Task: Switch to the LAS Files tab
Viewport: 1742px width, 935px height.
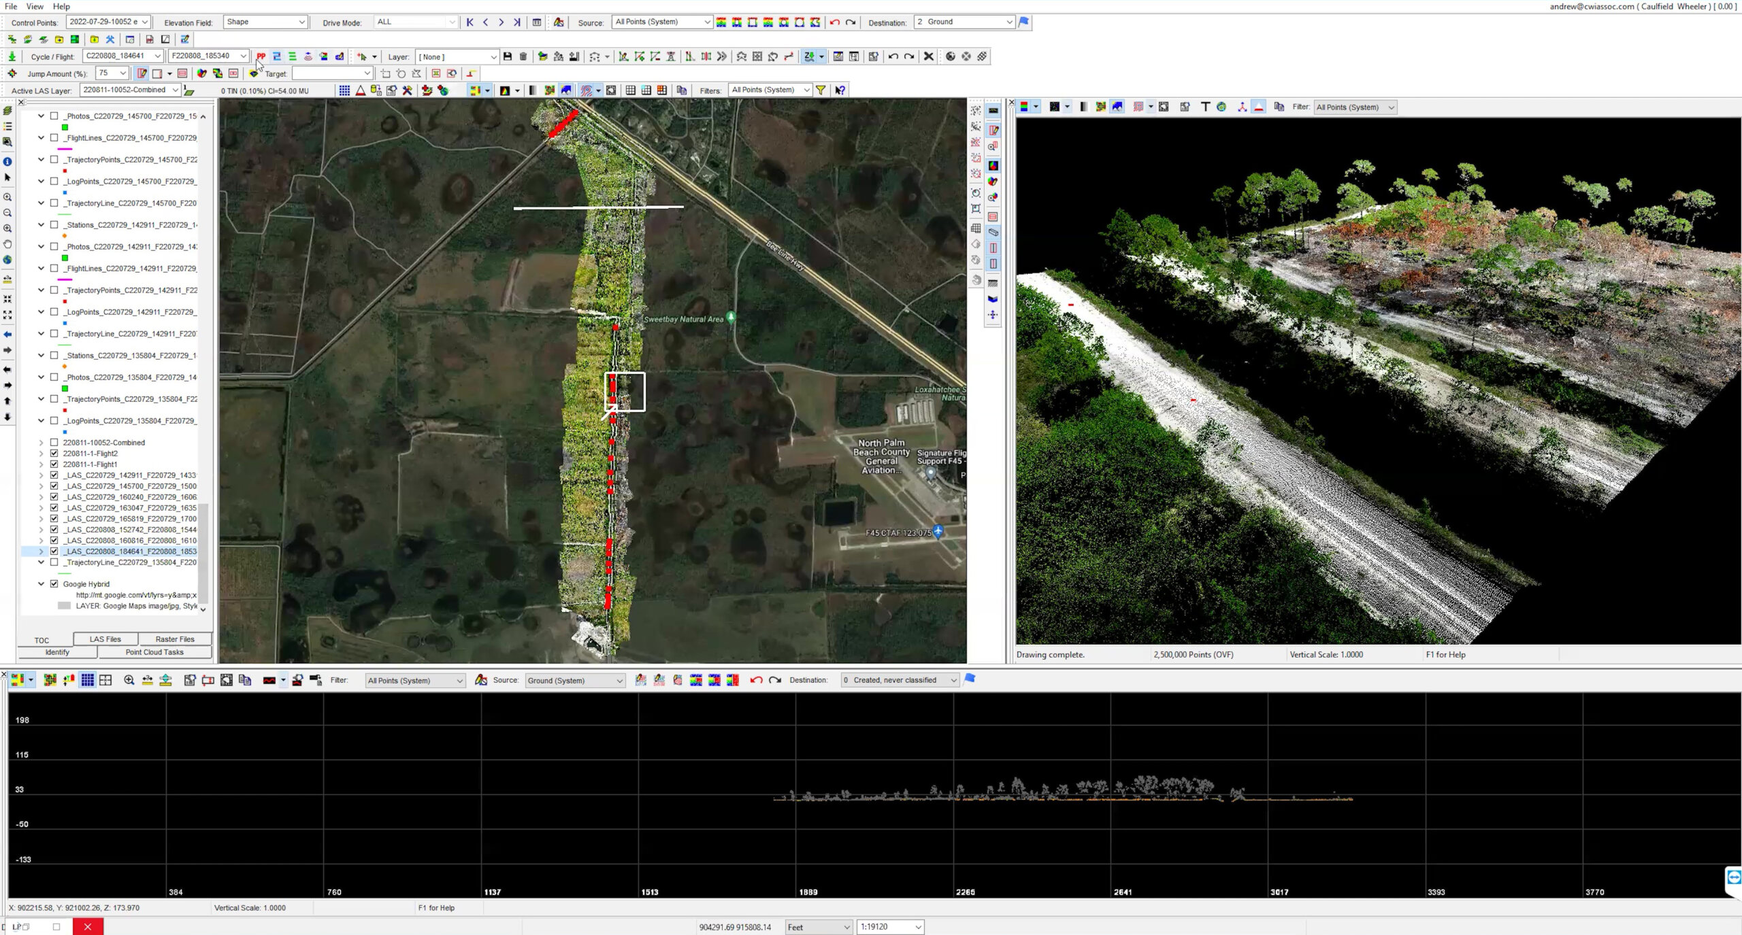Action: pyautogui.click(x=104, y=639)
